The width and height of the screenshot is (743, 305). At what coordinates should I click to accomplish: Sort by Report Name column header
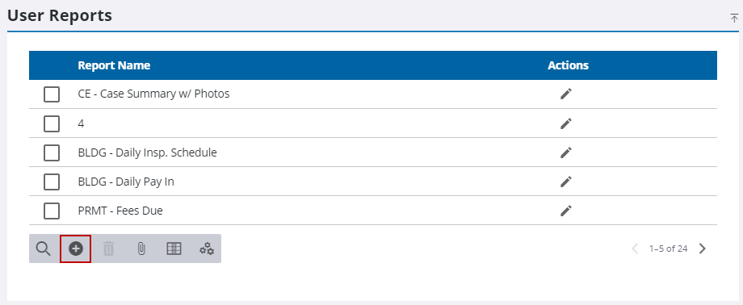click(114, 65)
